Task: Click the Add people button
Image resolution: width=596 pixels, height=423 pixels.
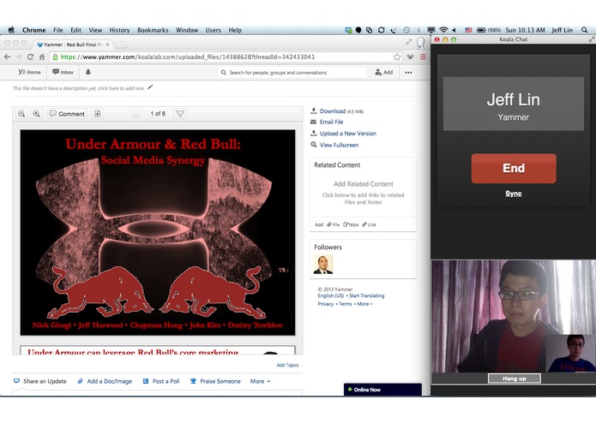Action: (384, 72)
